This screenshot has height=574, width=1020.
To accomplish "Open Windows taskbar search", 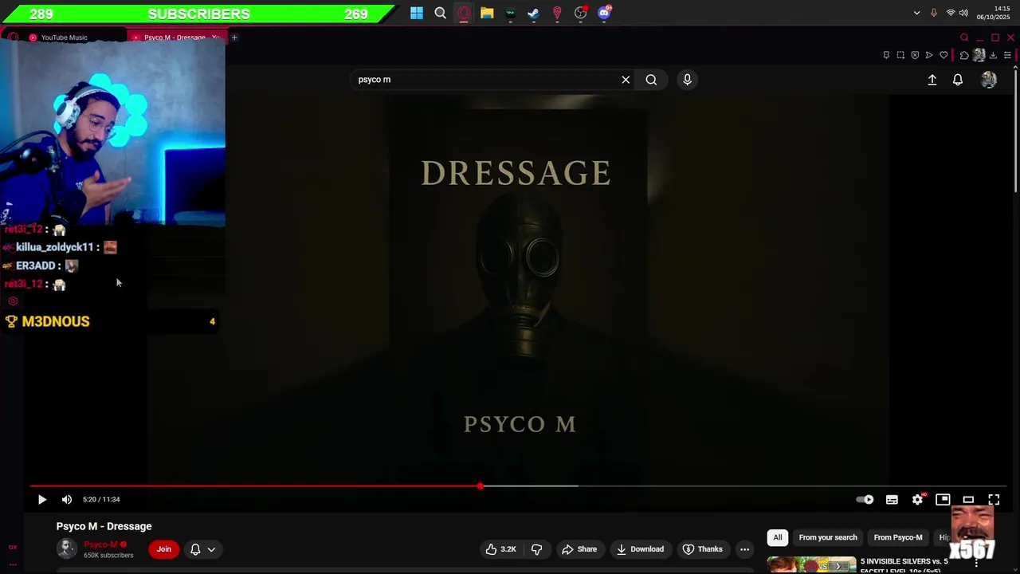I will (440, 13).
